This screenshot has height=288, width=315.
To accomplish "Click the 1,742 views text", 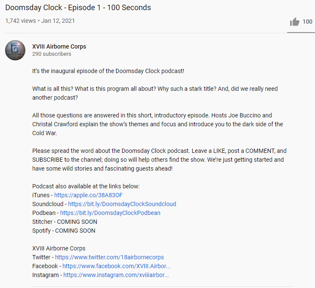I will pos(21,21).
